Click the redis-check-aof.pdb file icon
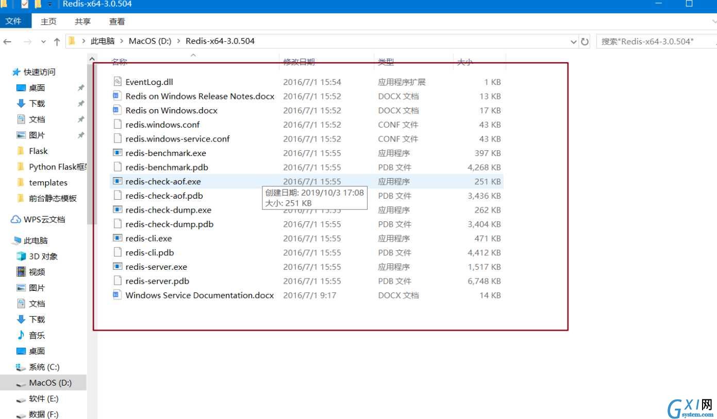717x419 pixels. point(117,196)
